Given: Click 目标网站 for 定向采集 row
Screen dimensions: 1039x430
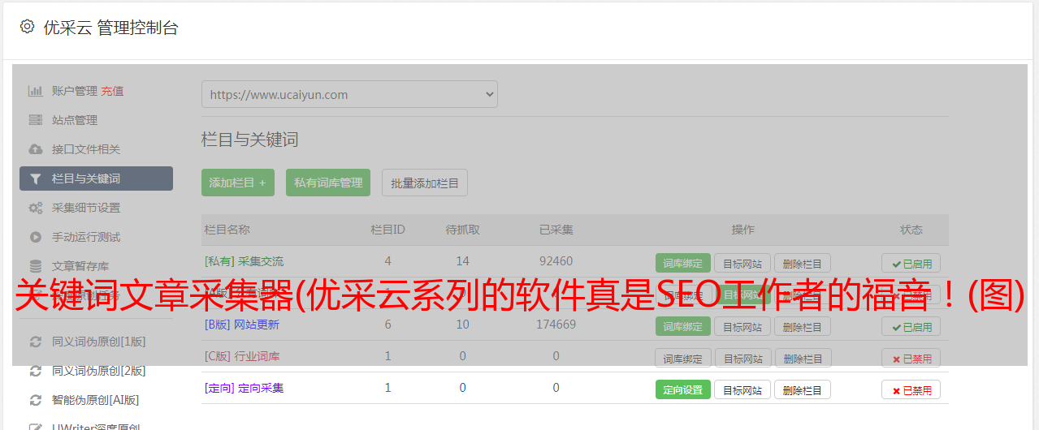Looking at the screenshot, I should [742, 389].
